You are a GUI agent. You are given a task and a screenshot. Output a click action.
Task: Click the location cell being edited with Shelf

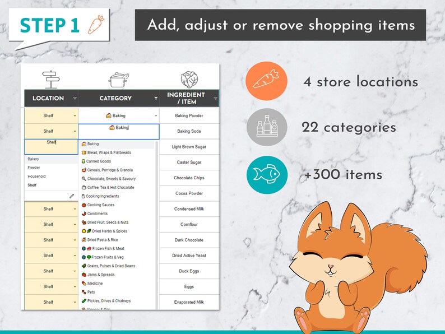[52, 147]
